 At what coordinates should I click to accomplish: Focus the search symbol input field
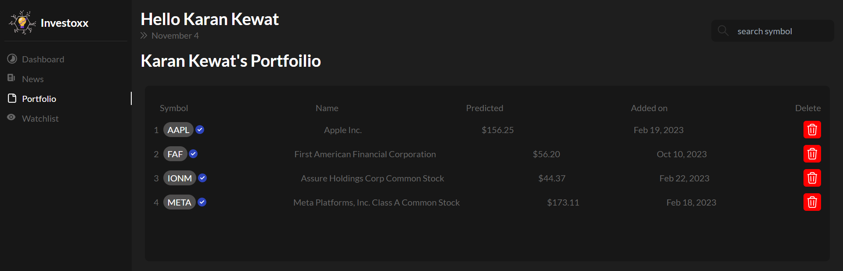point(782,31)
